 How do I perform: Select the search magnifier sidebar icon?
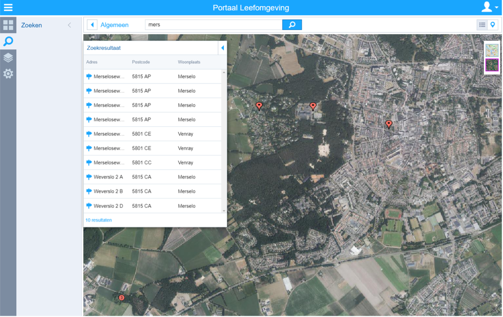[8, 41]
